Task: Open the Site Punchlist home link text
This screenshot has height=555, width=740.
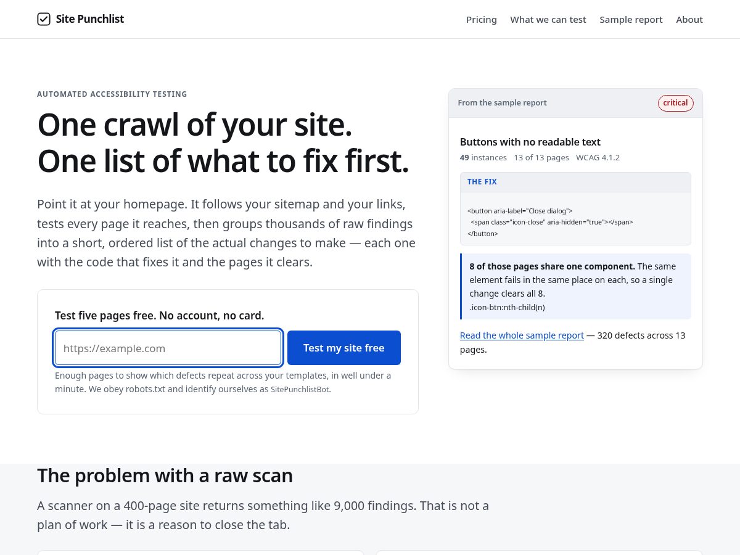Action: [90, 19]
